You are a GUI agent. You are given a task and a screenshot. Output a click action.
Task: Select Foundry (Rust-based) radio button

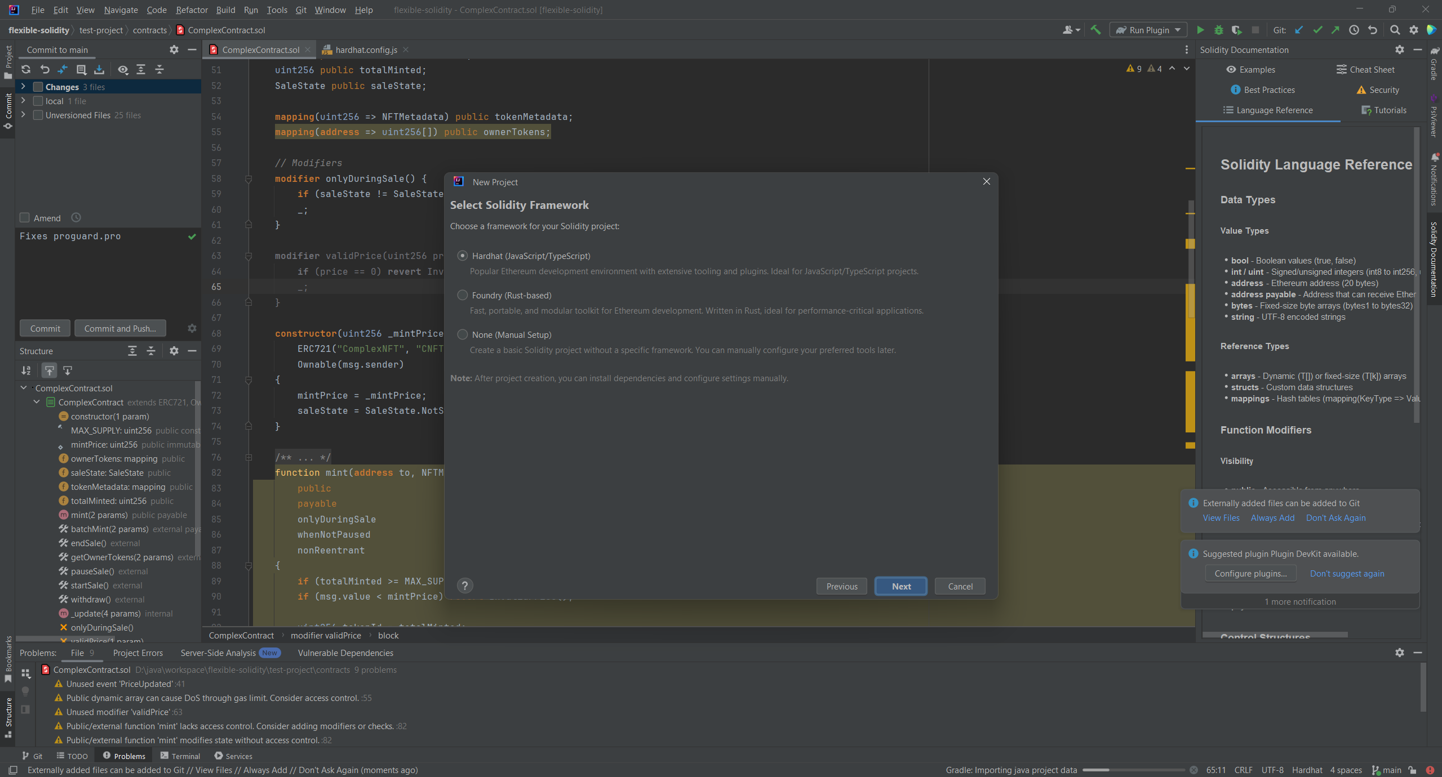[463, 295]
